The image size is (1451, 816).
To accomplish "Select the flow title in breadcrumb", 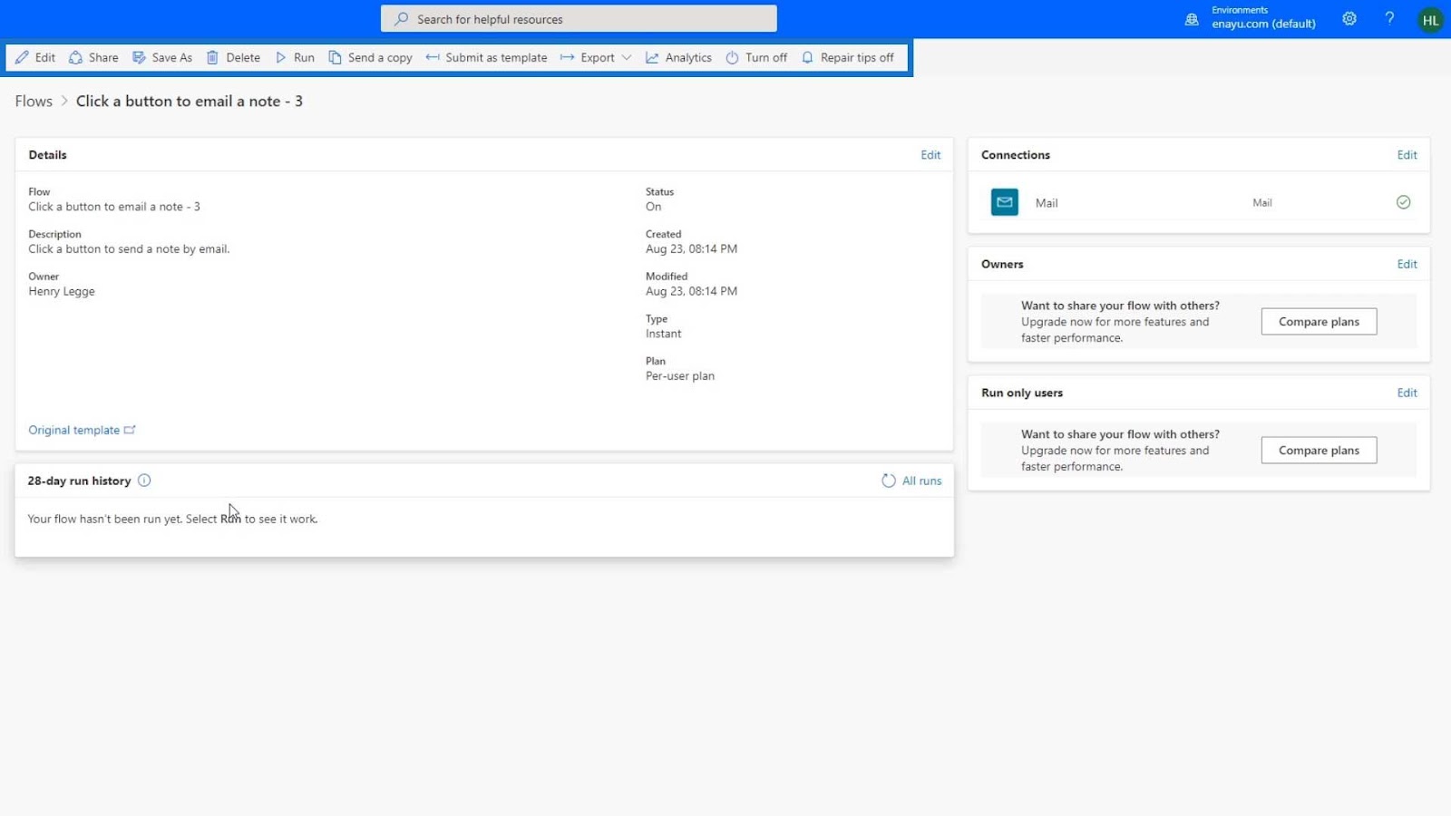I will [x=190, y=101].
